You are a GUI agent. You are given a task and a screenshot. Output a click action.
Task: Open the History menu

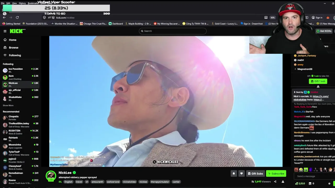click(x=22, y=3)
